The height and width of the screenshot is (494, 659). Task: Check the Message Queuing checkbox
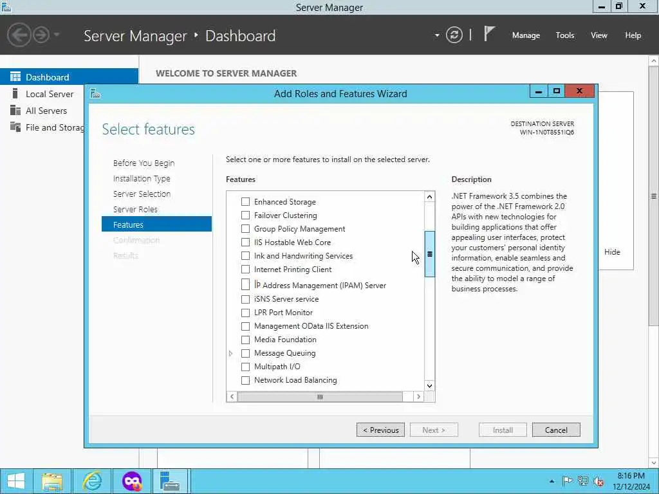(245, 353)
